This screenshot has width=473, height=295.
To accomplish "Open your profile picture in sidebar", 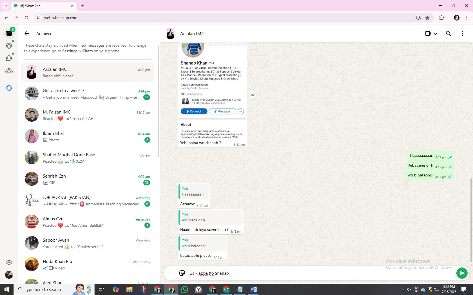I will click(x=9, y=274).
